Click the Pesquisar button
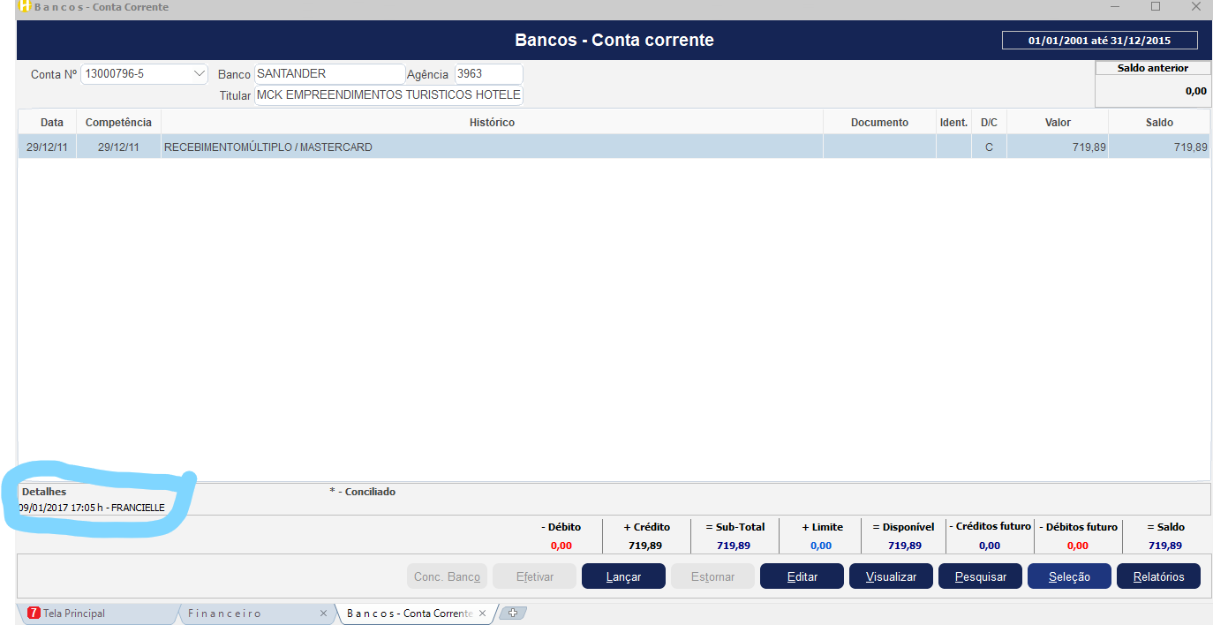This screenshot has height=625, width=1213. click(980, 576)
